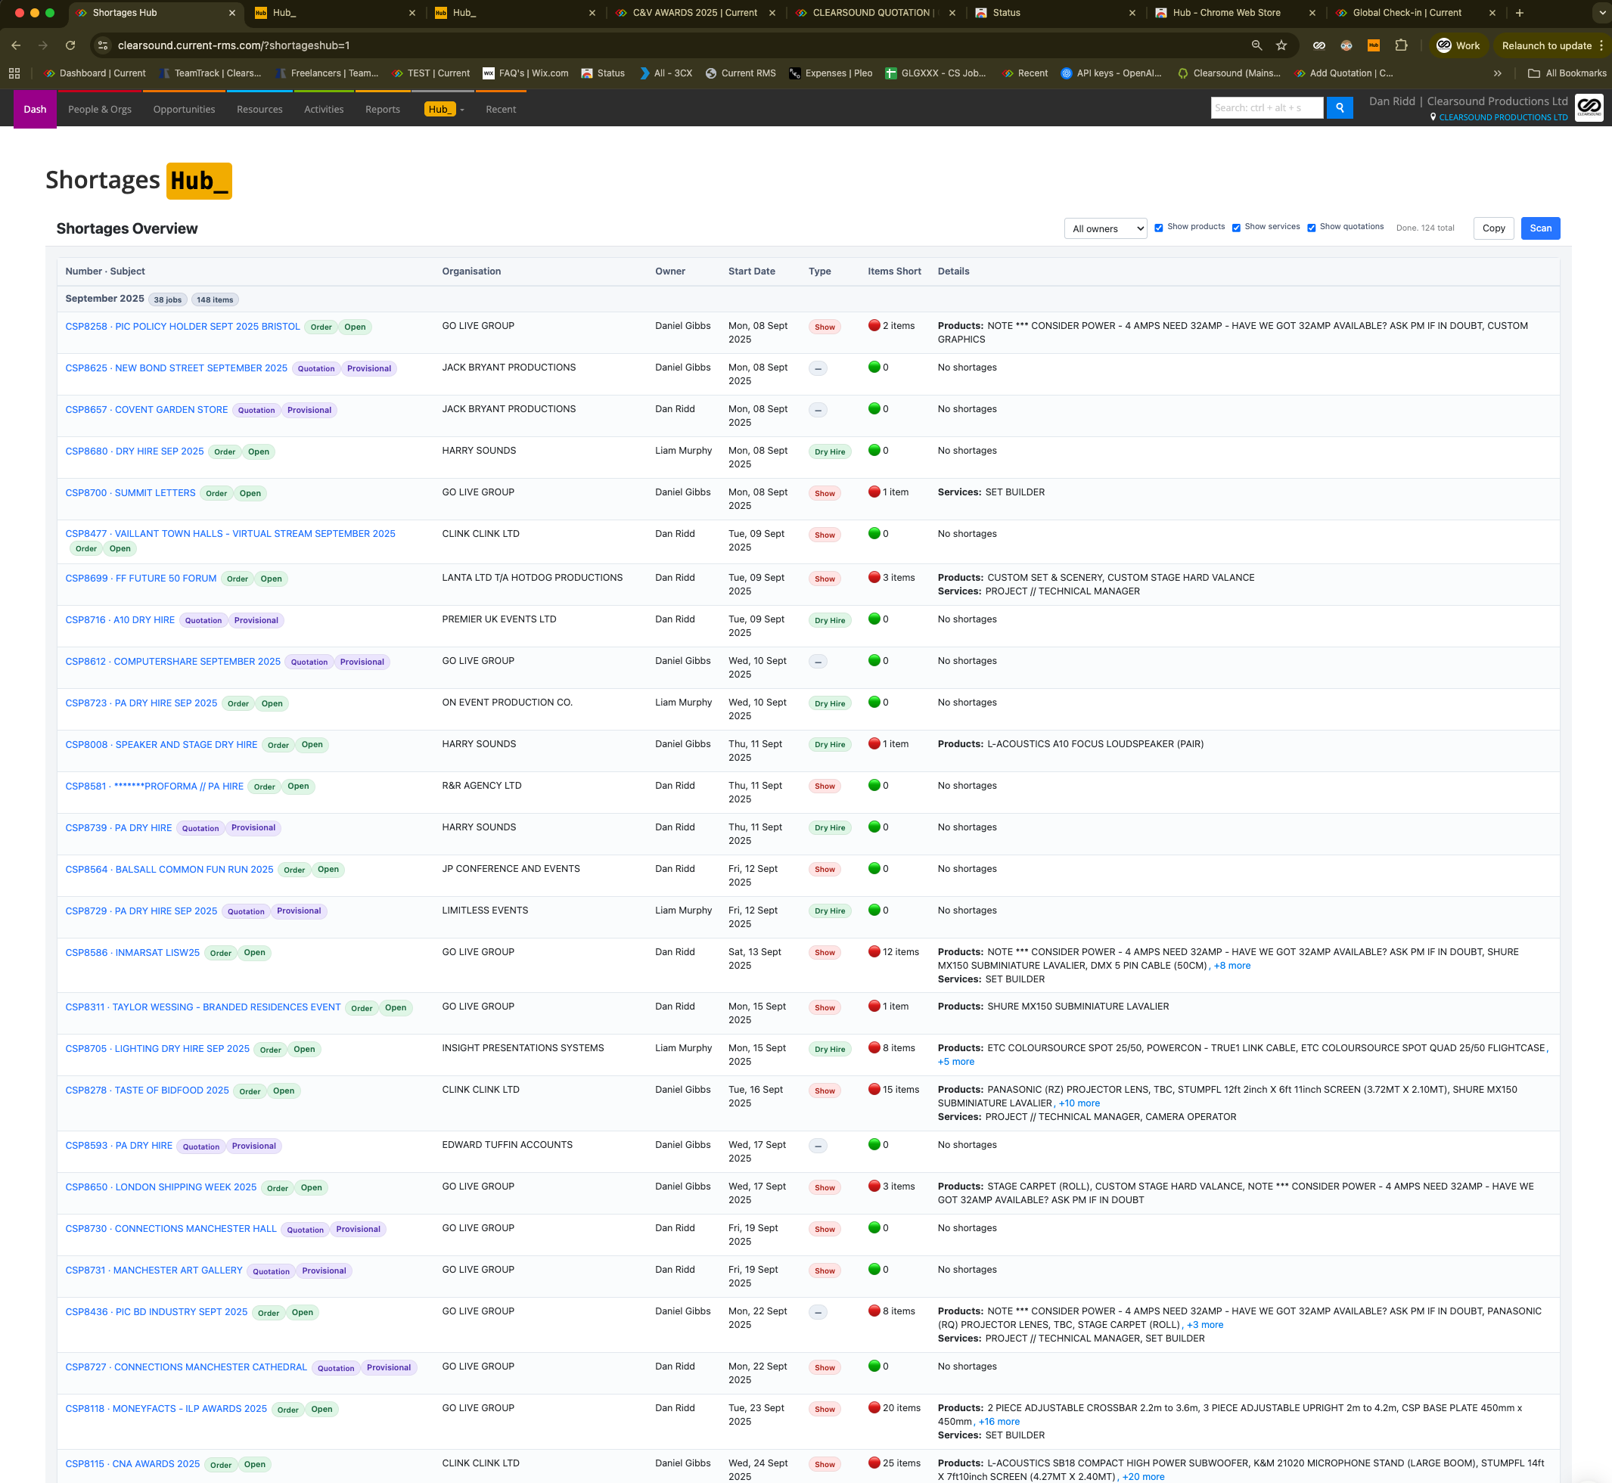Expand the Hub_ navigation menu arrow
This screenshot has height=1483, width=1612.
462,110
